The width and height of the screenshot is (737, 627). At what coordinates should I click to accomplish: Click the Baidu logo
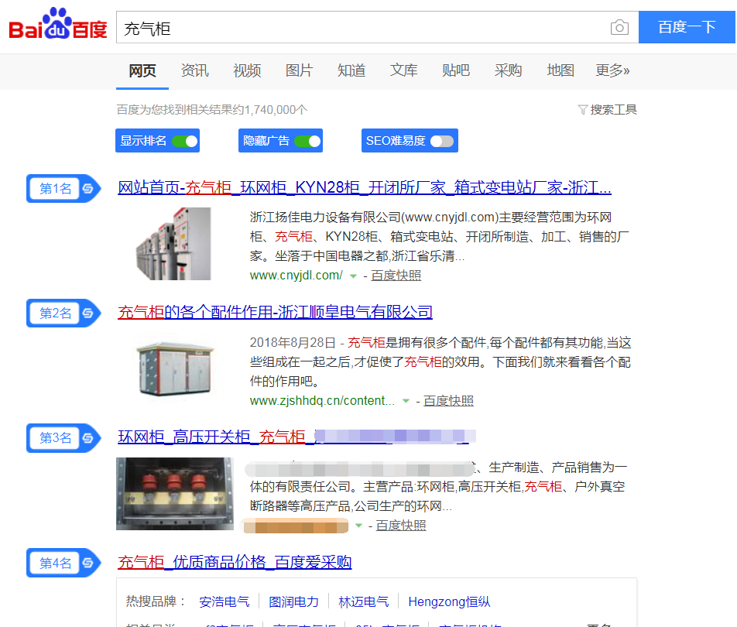pyautogui.click(x=58, y=24)
